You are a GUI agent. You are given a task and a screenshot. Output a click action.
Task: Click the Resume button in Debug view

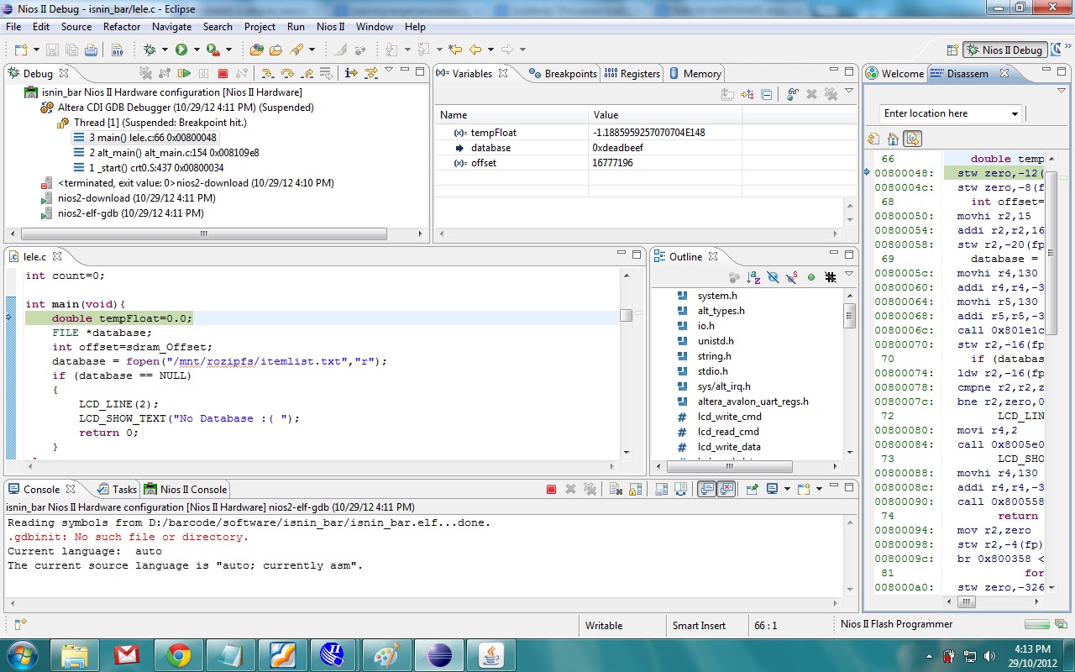tap(184, 74)
